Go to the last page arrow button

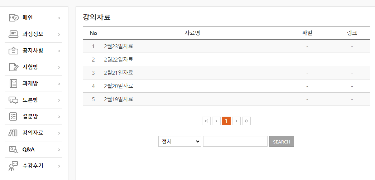coord(246,121)
